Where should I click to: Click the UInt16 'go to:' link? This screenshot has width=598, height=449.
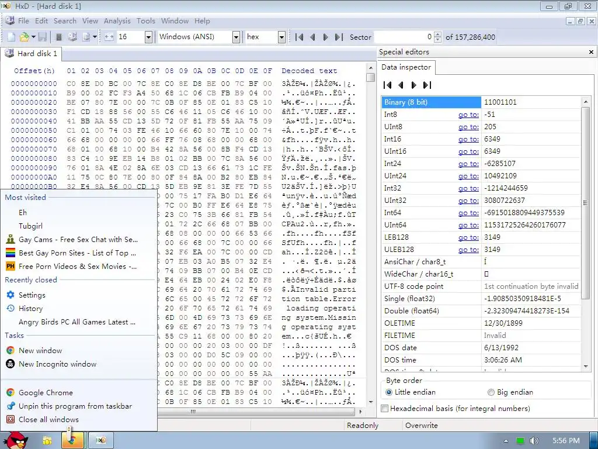coord(468,151)
